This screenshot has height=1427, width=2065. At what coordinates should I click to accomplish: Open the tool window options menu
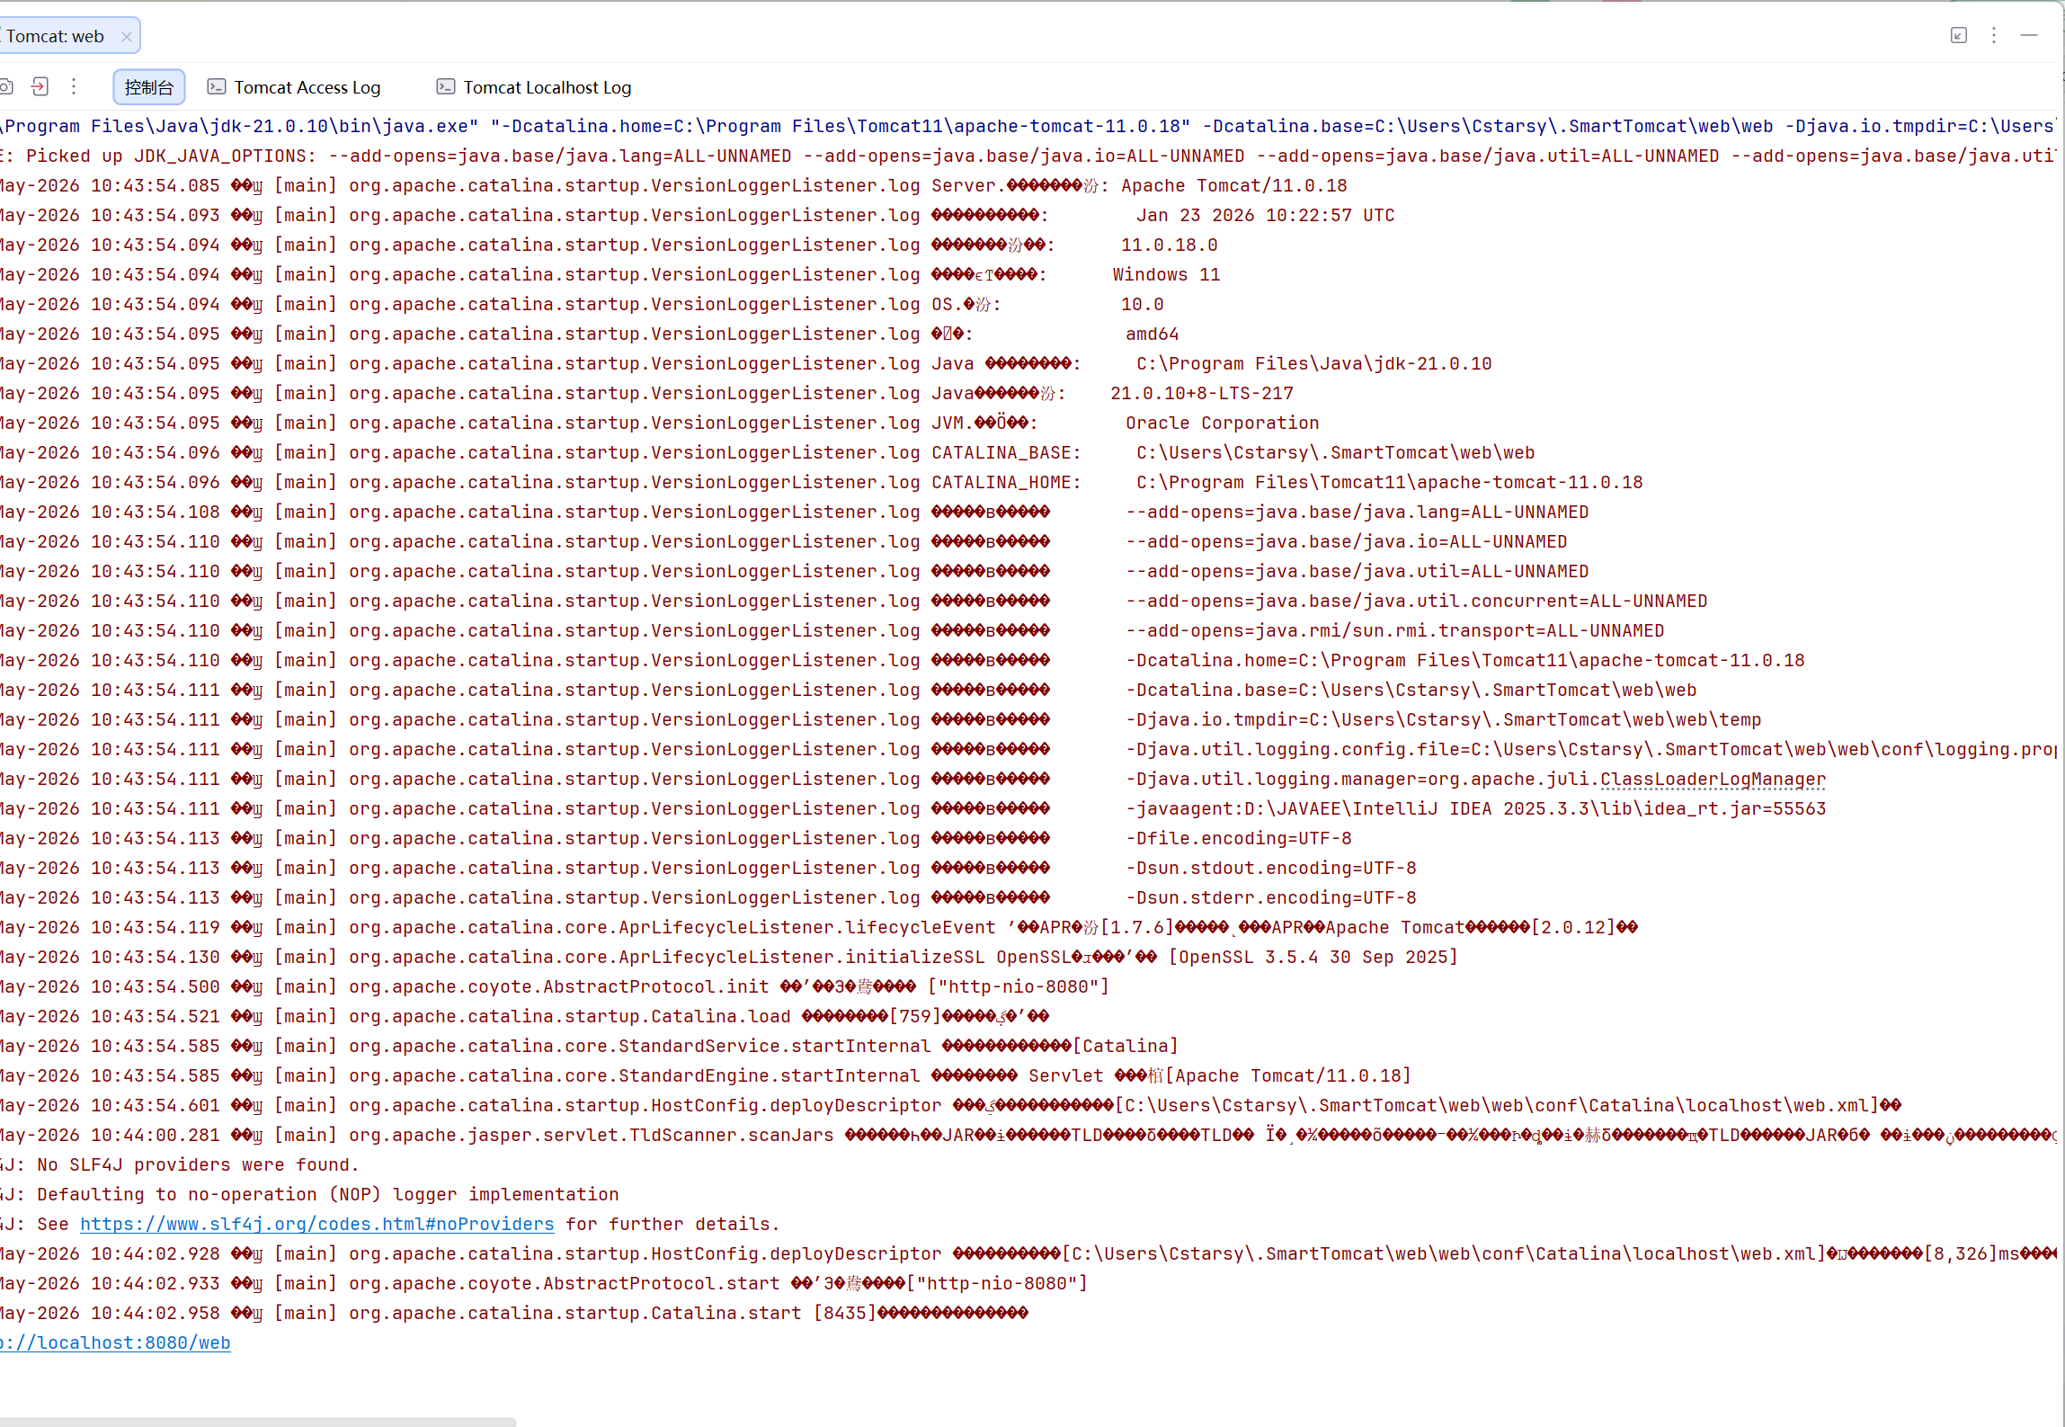[1994, 35]
